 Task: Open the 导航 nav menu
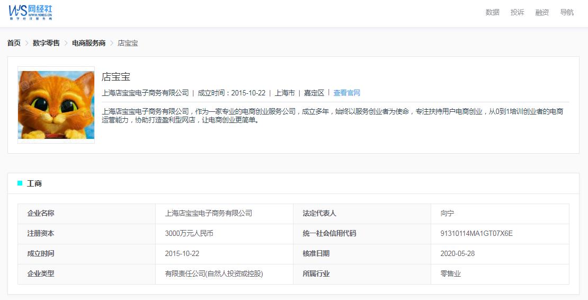pyautogui.click(x=567, y=12)
